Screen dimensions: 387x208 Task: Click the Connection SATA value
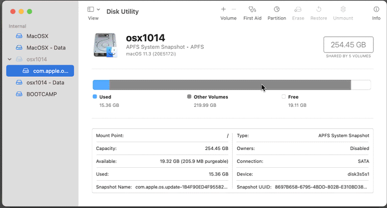(x=363, y=162)
